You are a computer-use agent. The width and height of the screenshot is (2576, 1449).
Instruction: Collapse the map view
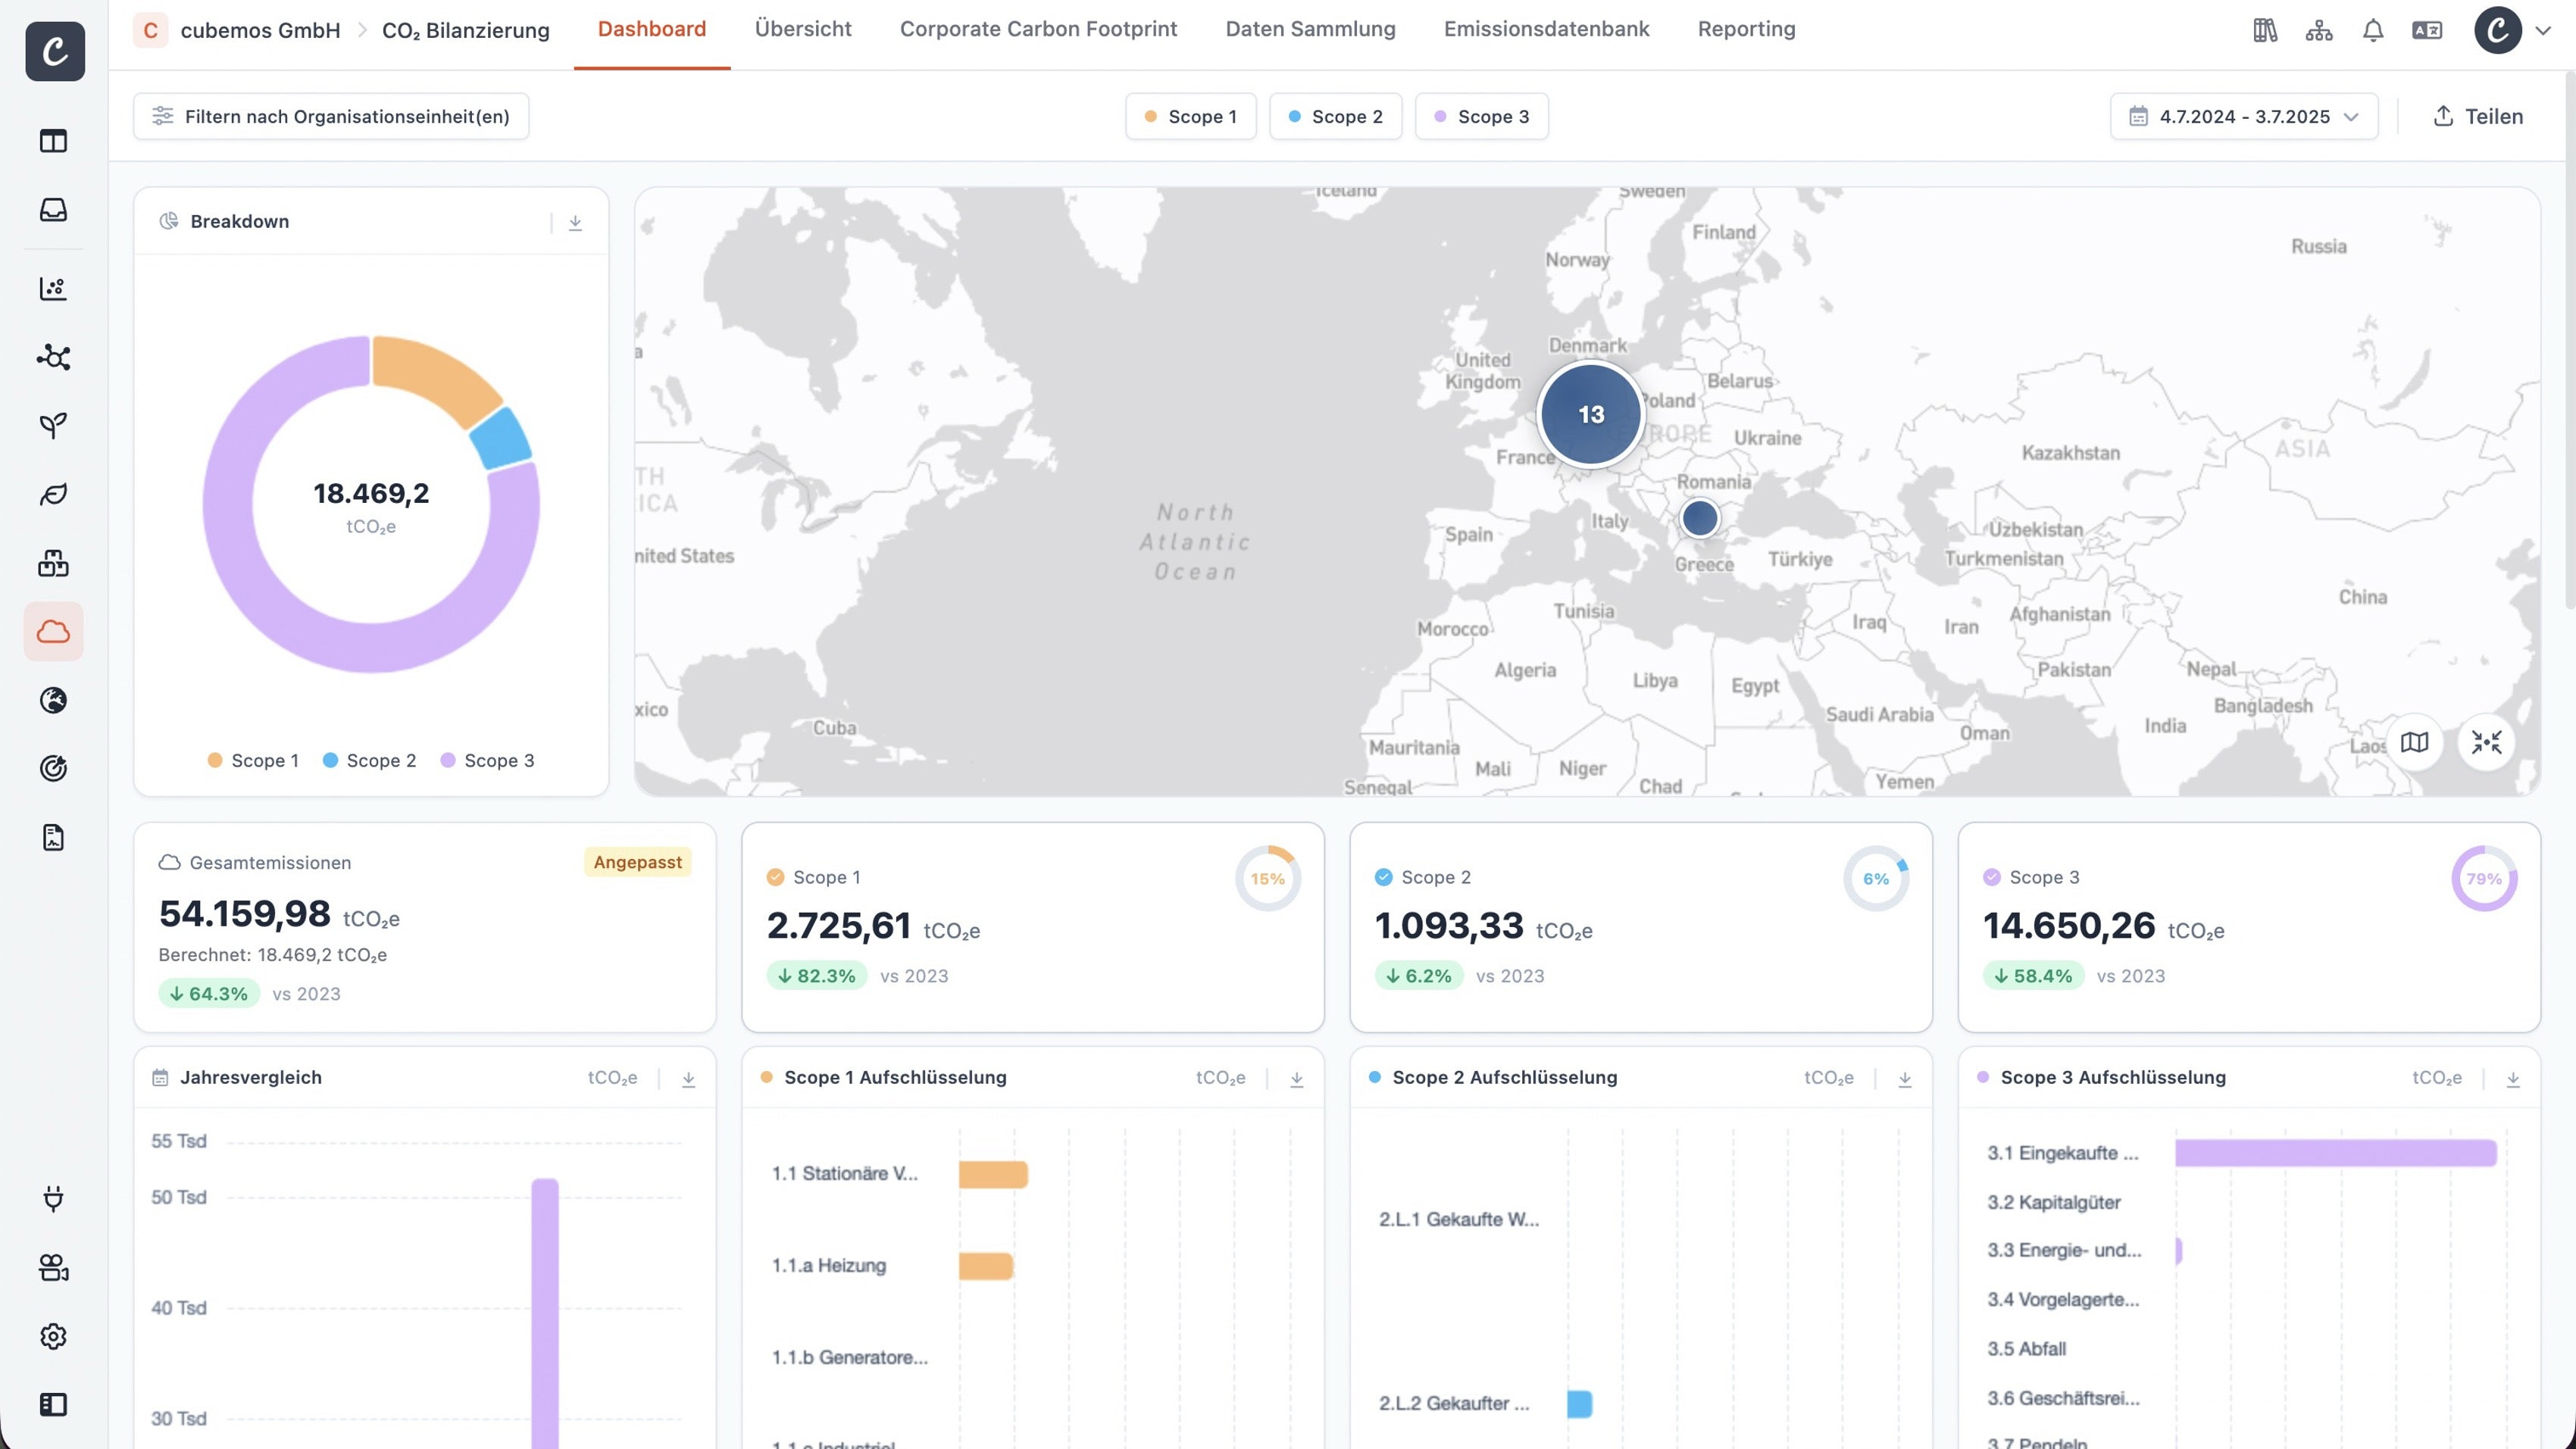pyautogui.click(x=2486, y=742)
